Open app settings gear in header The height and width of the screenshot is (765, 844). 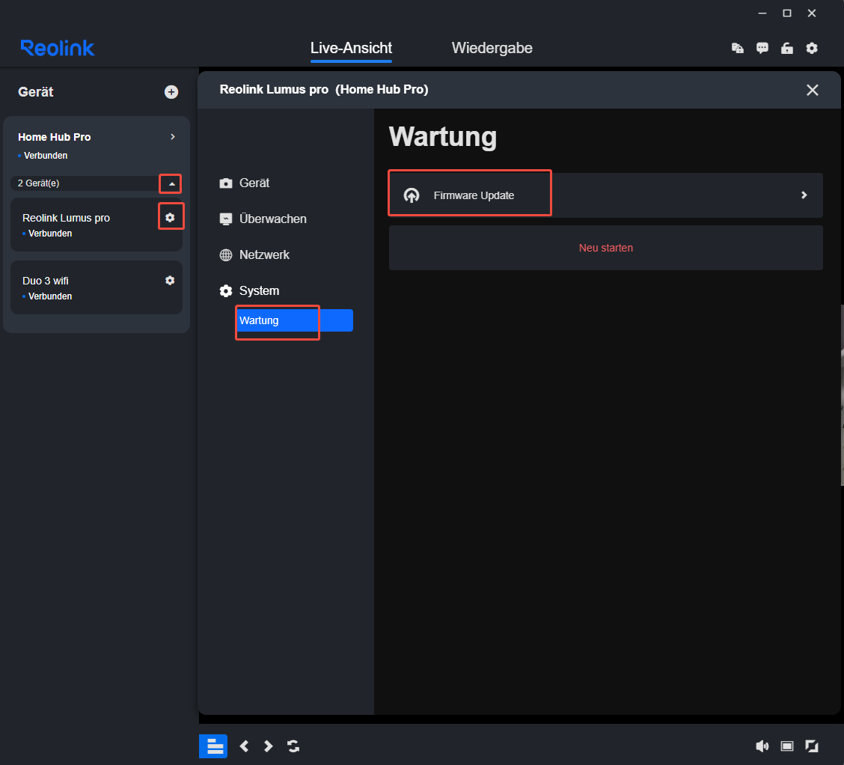coord(812,48)
